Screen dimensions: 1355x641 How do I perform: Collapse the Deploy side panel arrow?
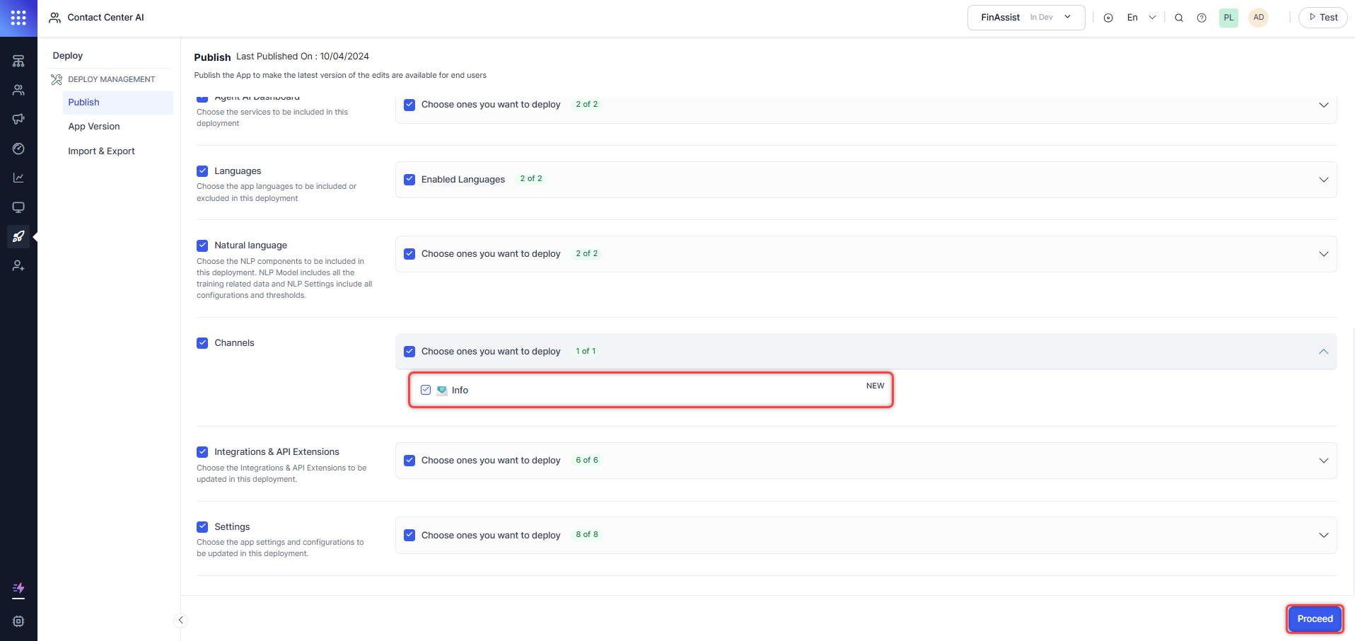coord(180,620)
